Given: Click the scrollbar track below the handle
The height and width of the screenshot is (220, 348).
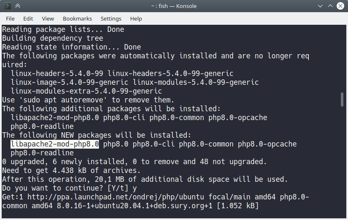Looking at the screenshot, I should click(342, 168).
